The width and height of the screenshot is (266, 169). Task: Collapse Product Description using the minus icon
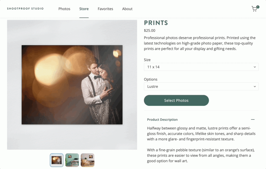pyautogui.click(x=253, y=119)
